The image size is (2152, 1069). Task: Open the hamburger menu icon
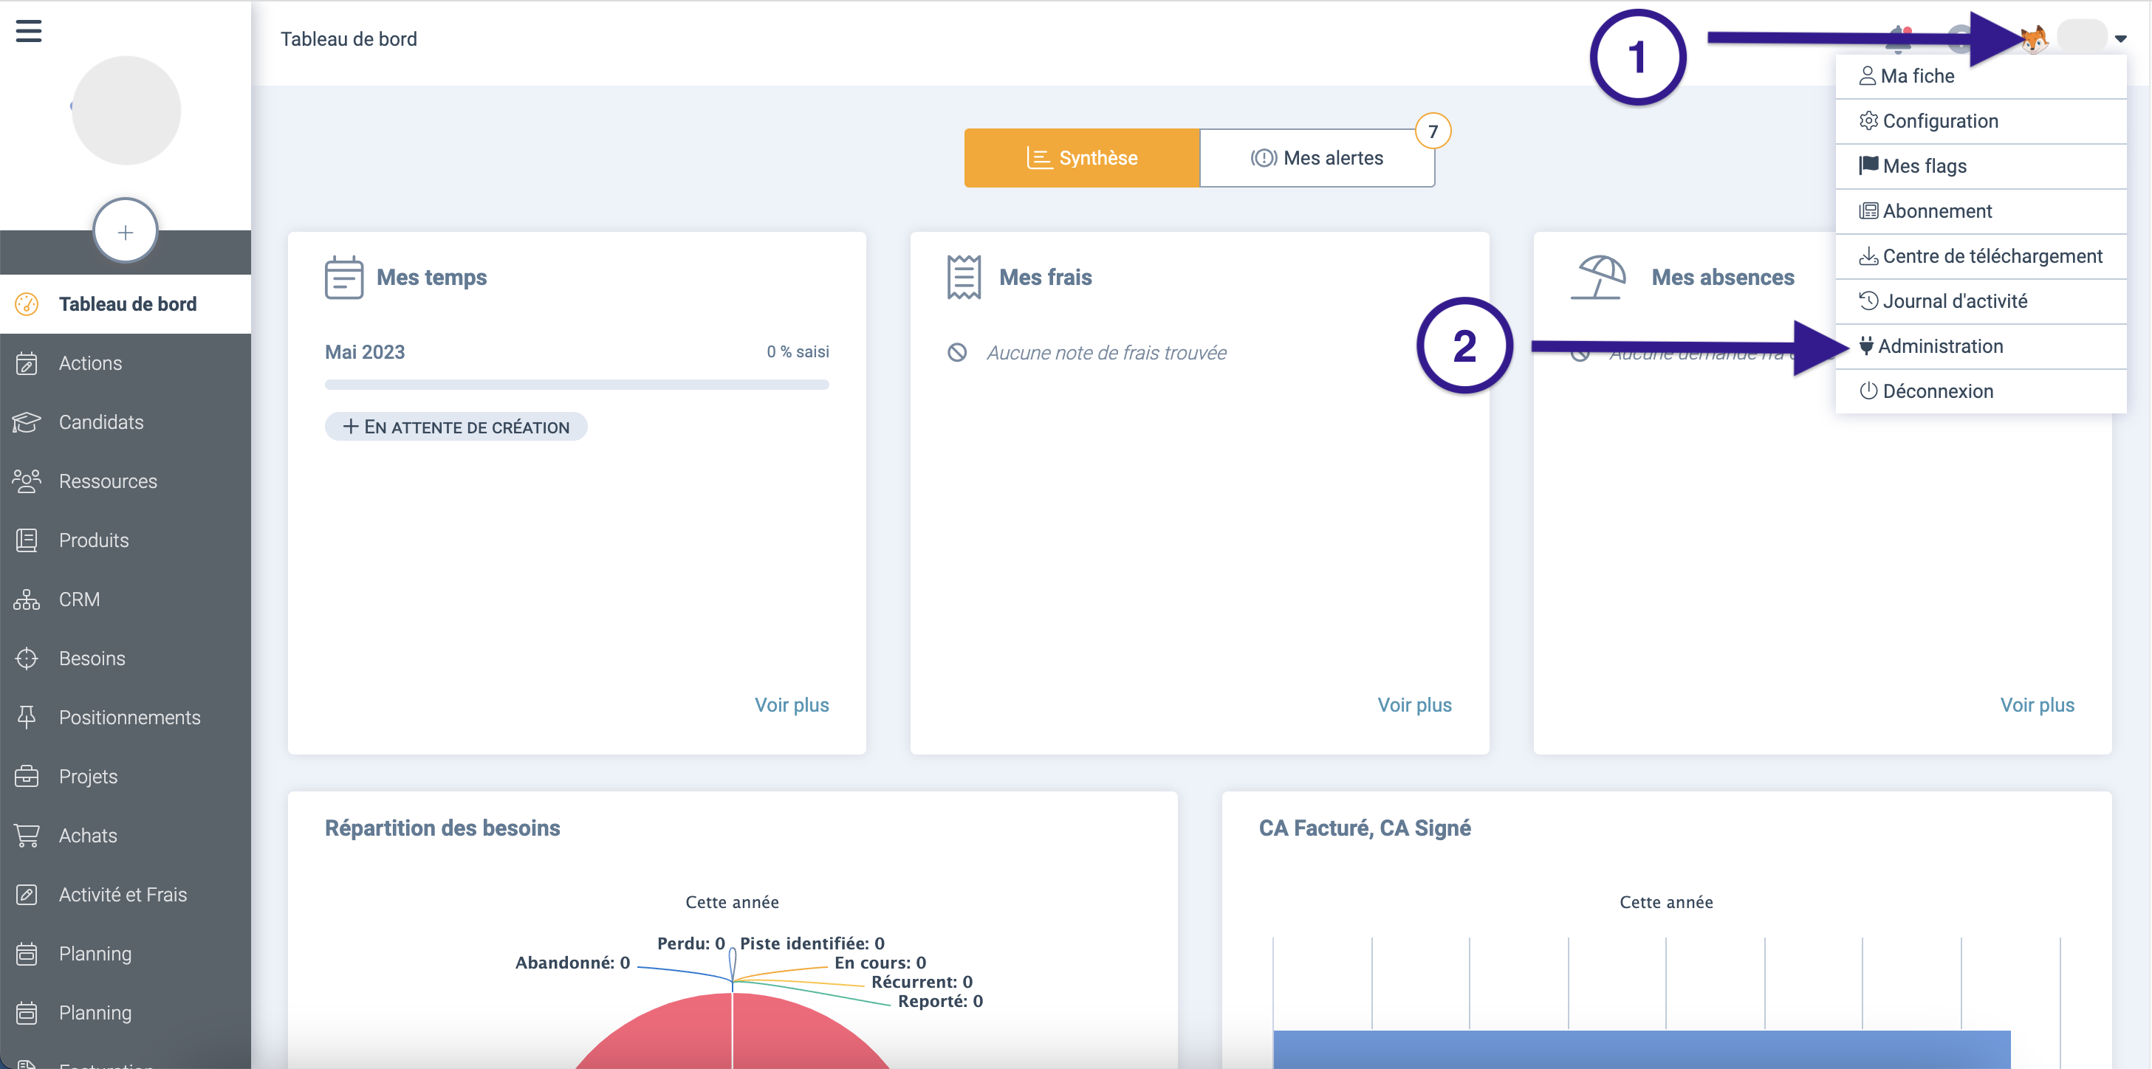[x=28, y=32]
